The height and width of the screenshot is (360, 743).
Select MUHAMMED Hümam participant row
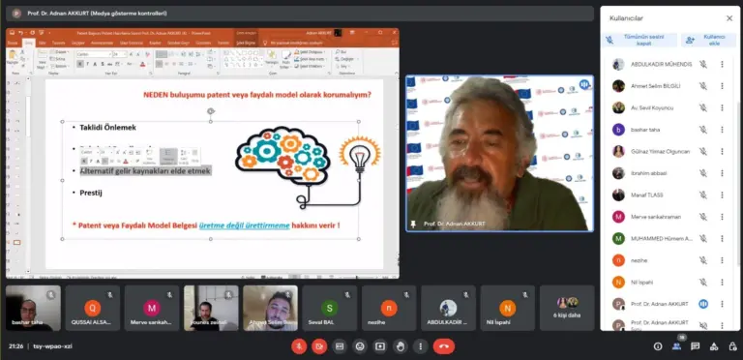tap(669, 238)
